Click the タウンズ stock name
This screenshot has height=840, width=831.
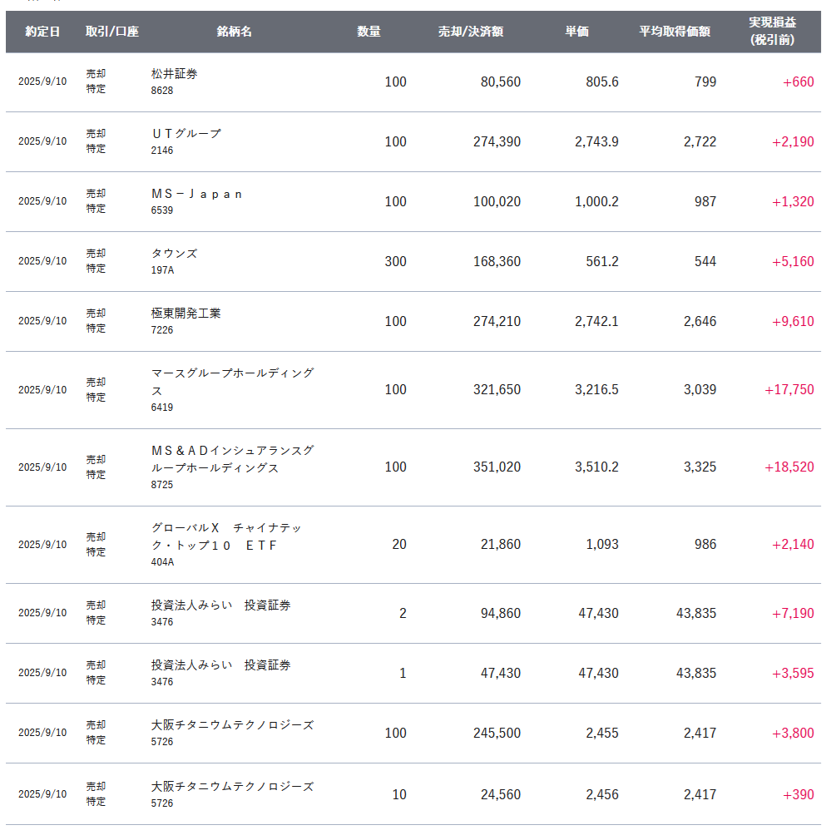(174, 254)
